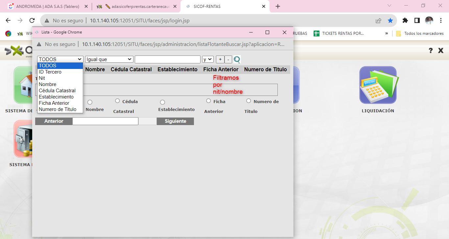Open the 'Igual que' operator dropdown
The image size is (449, 239).
[x=109, y=59]
